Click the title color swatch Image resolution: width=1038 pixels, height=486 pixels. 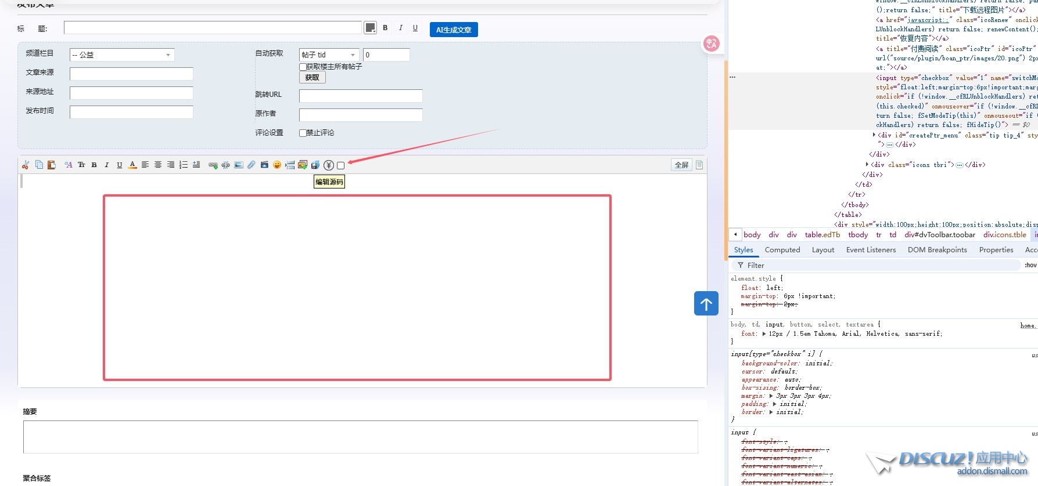(370, 28)
